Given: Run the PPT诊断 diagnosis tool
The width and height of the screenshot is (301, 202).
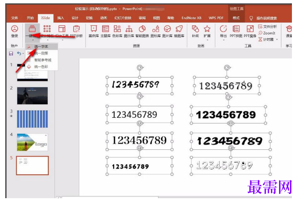Looking at the screenshot, I should click(x=76, y=31).
